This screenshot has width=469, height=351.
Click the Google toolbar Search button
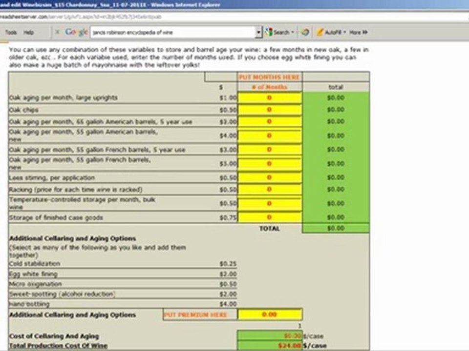tap(277, 32)
